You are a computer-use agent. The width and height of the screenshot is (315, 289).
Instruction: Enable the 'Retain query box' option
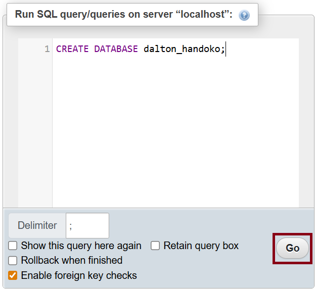coord(155,246)
